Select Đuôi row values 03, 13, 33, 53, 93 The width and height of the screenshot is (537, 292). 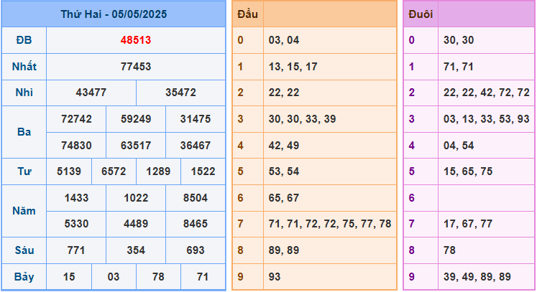486,119
